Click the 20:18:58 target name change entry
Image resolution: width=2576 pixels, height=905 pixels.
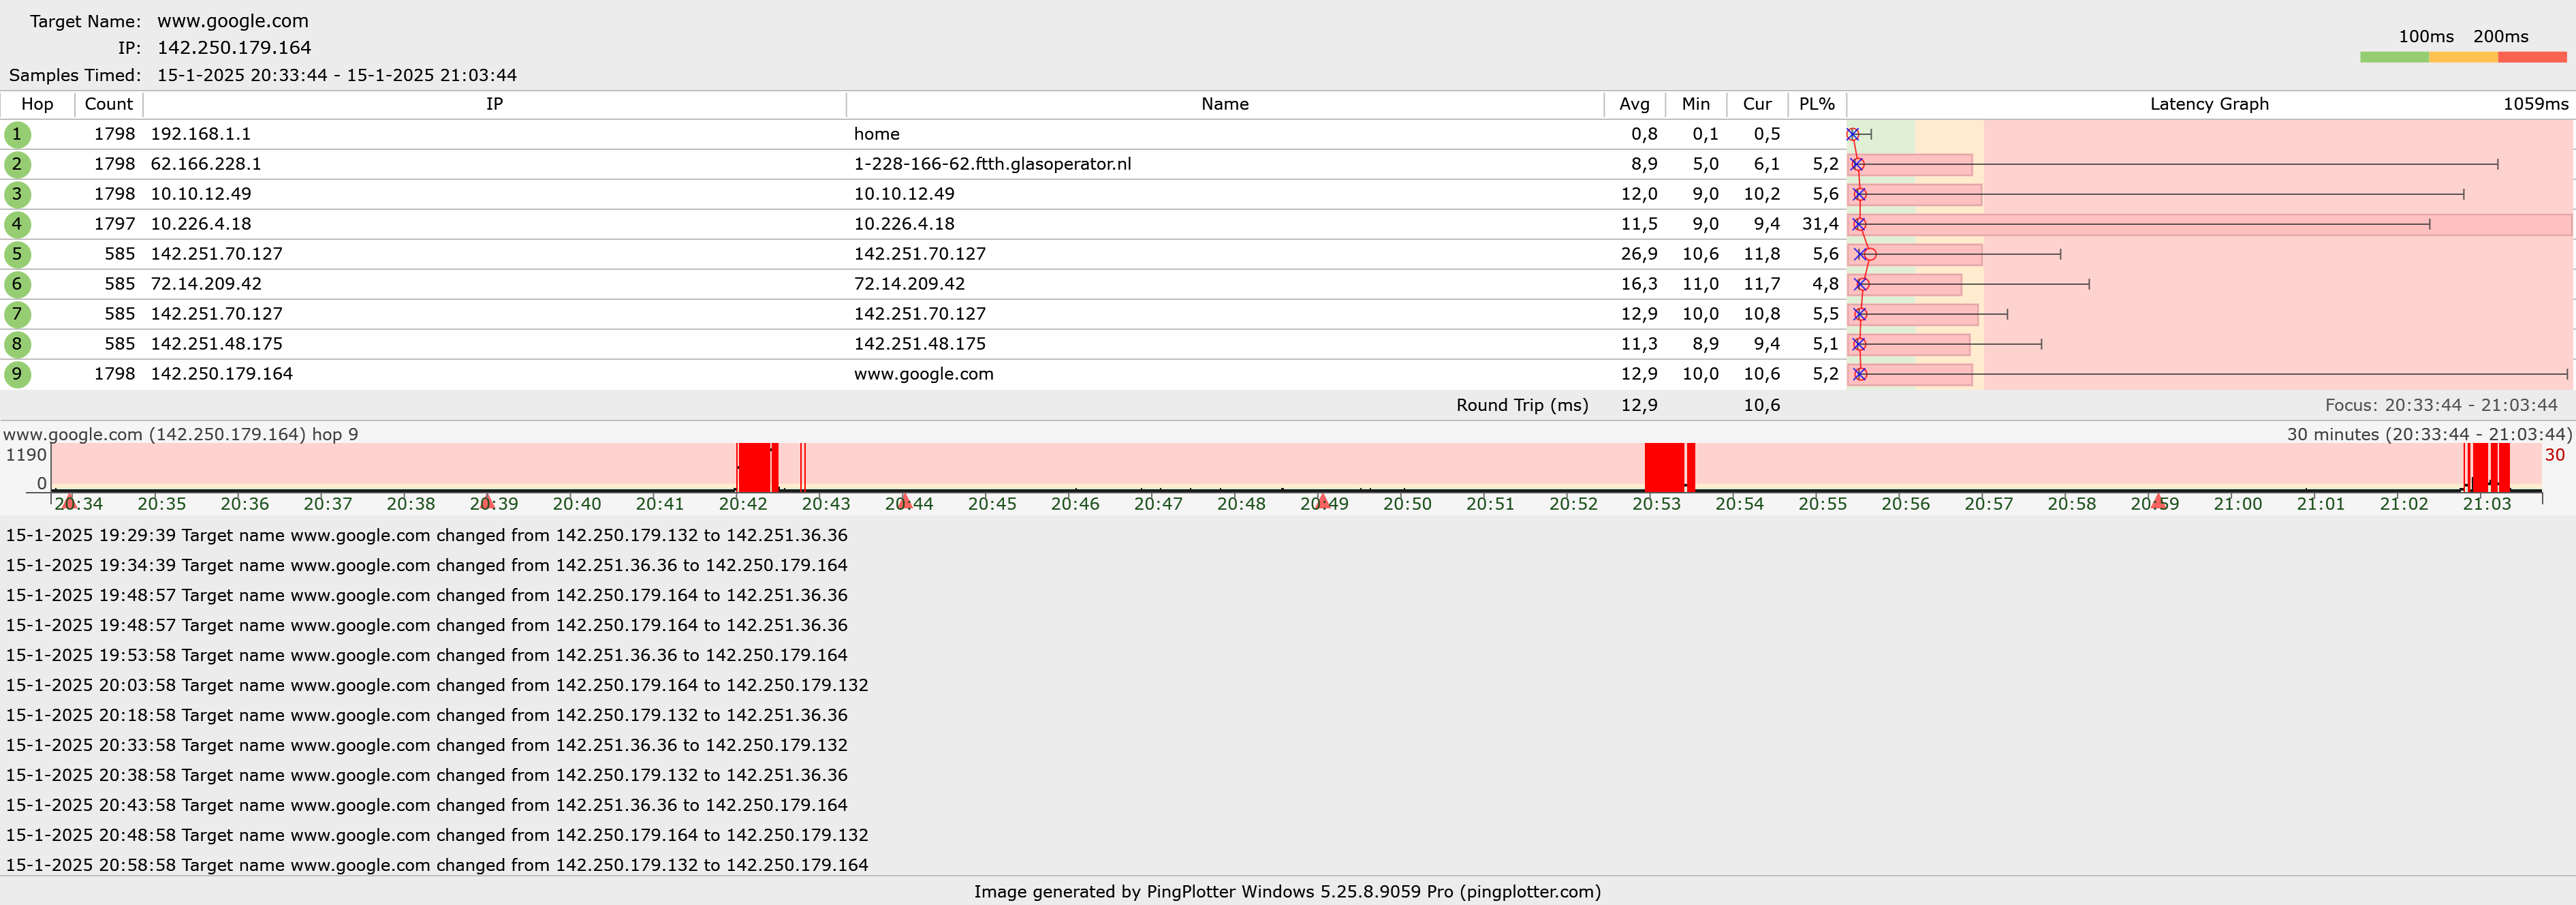coord(427,715)
